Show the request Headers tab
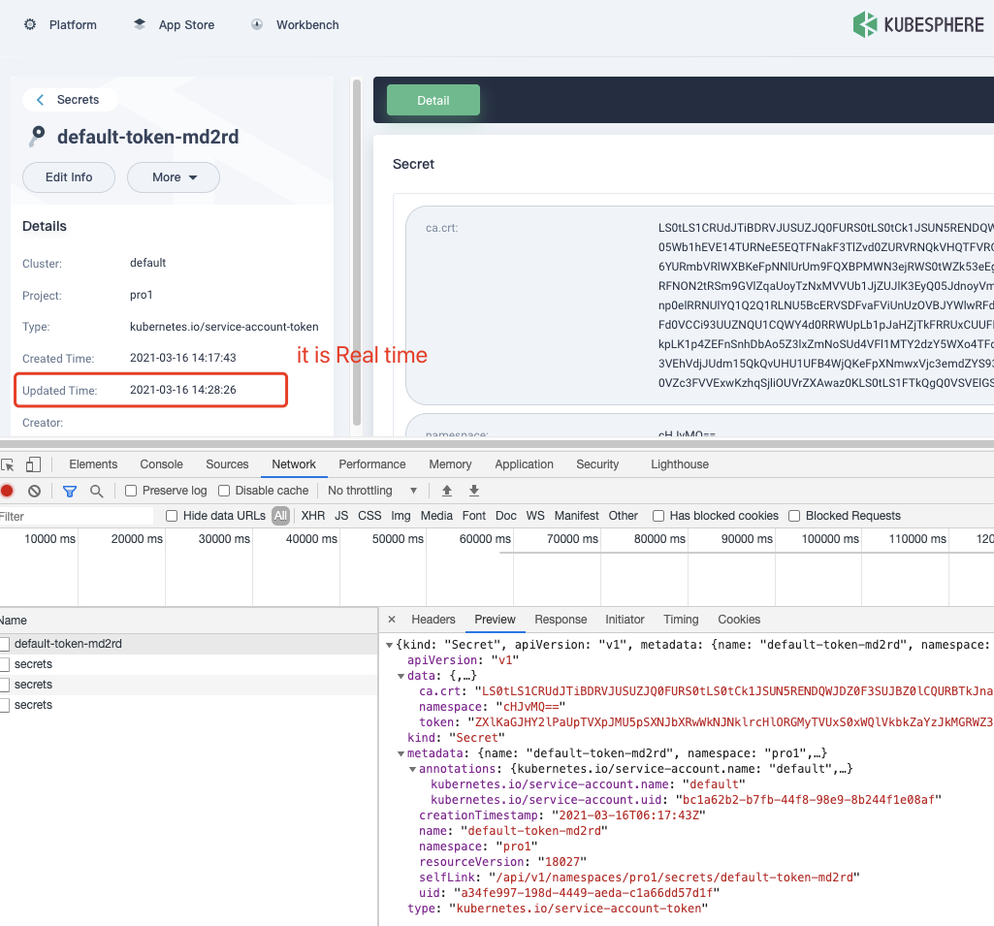 point(433,620)
